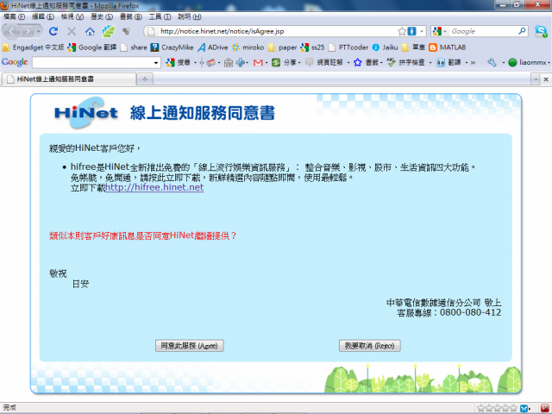Click in the Google search box
Viewport: 552px width, 414px height.
point(483,31)
